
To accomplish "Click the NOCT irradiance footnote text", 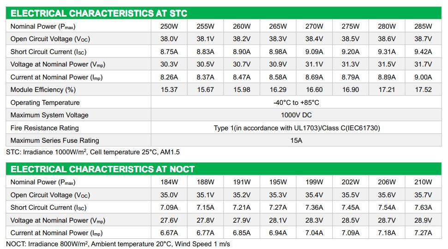I will click(118, 243).
